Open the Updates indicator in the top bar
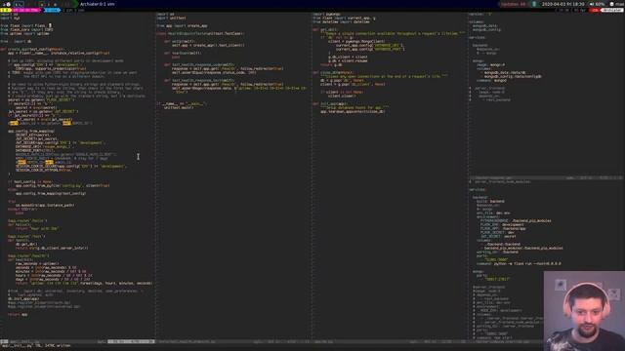Image resolution: width=625 pixels, height=351 pixels. pos(513,4)
